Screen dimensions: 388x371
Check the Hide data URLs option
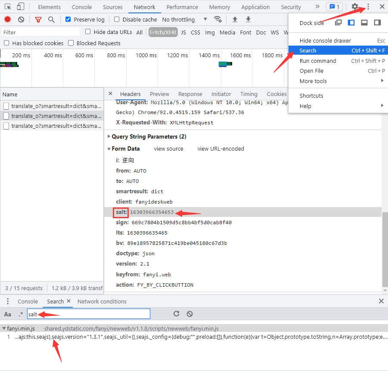[88, 32]
